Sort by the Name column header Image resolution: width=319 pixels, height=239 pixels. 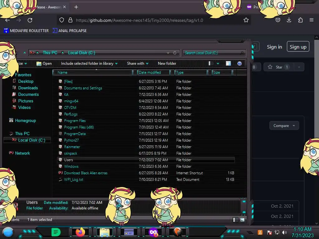92,72
